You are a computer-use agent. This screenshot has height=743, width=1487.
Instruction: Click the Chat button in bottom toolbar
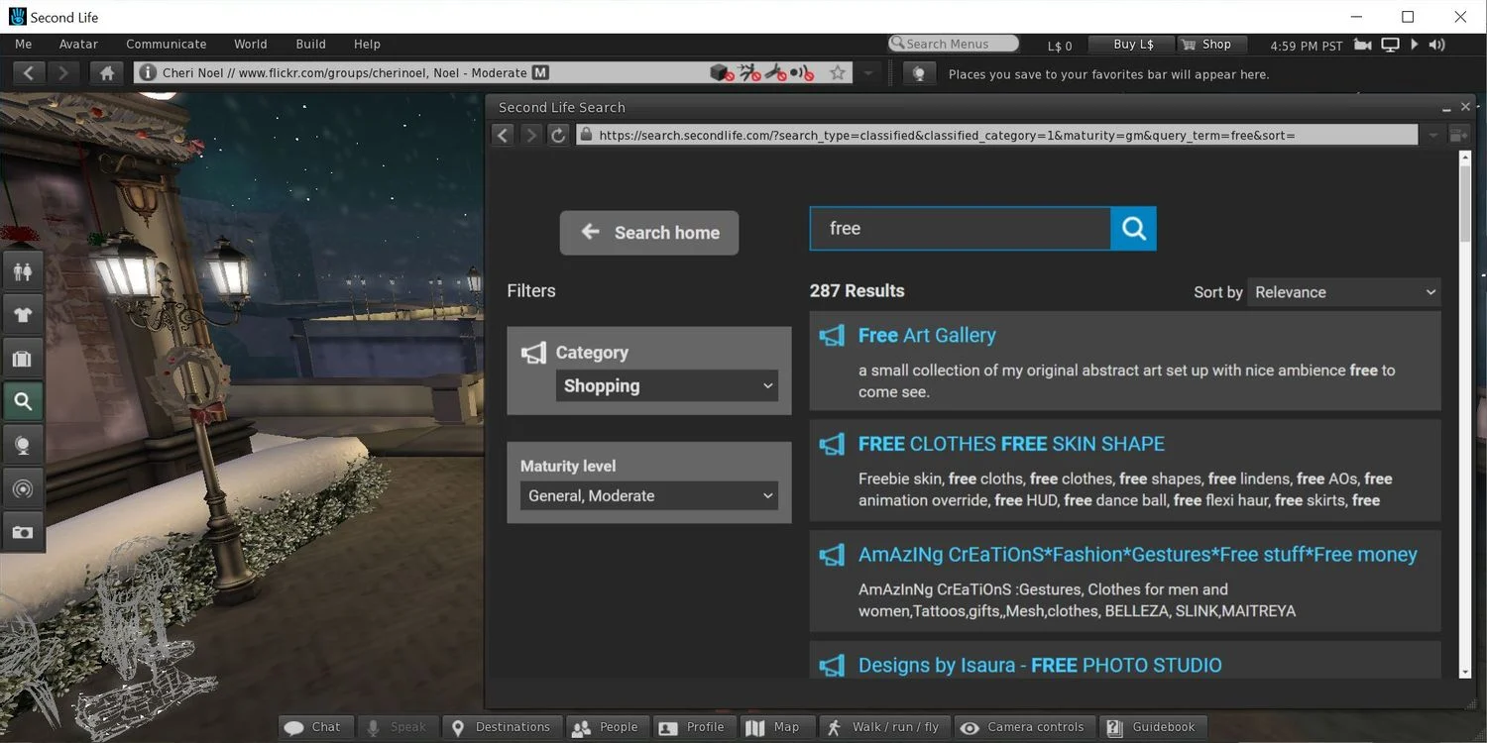pyautogui.click(x=314, y=728)
